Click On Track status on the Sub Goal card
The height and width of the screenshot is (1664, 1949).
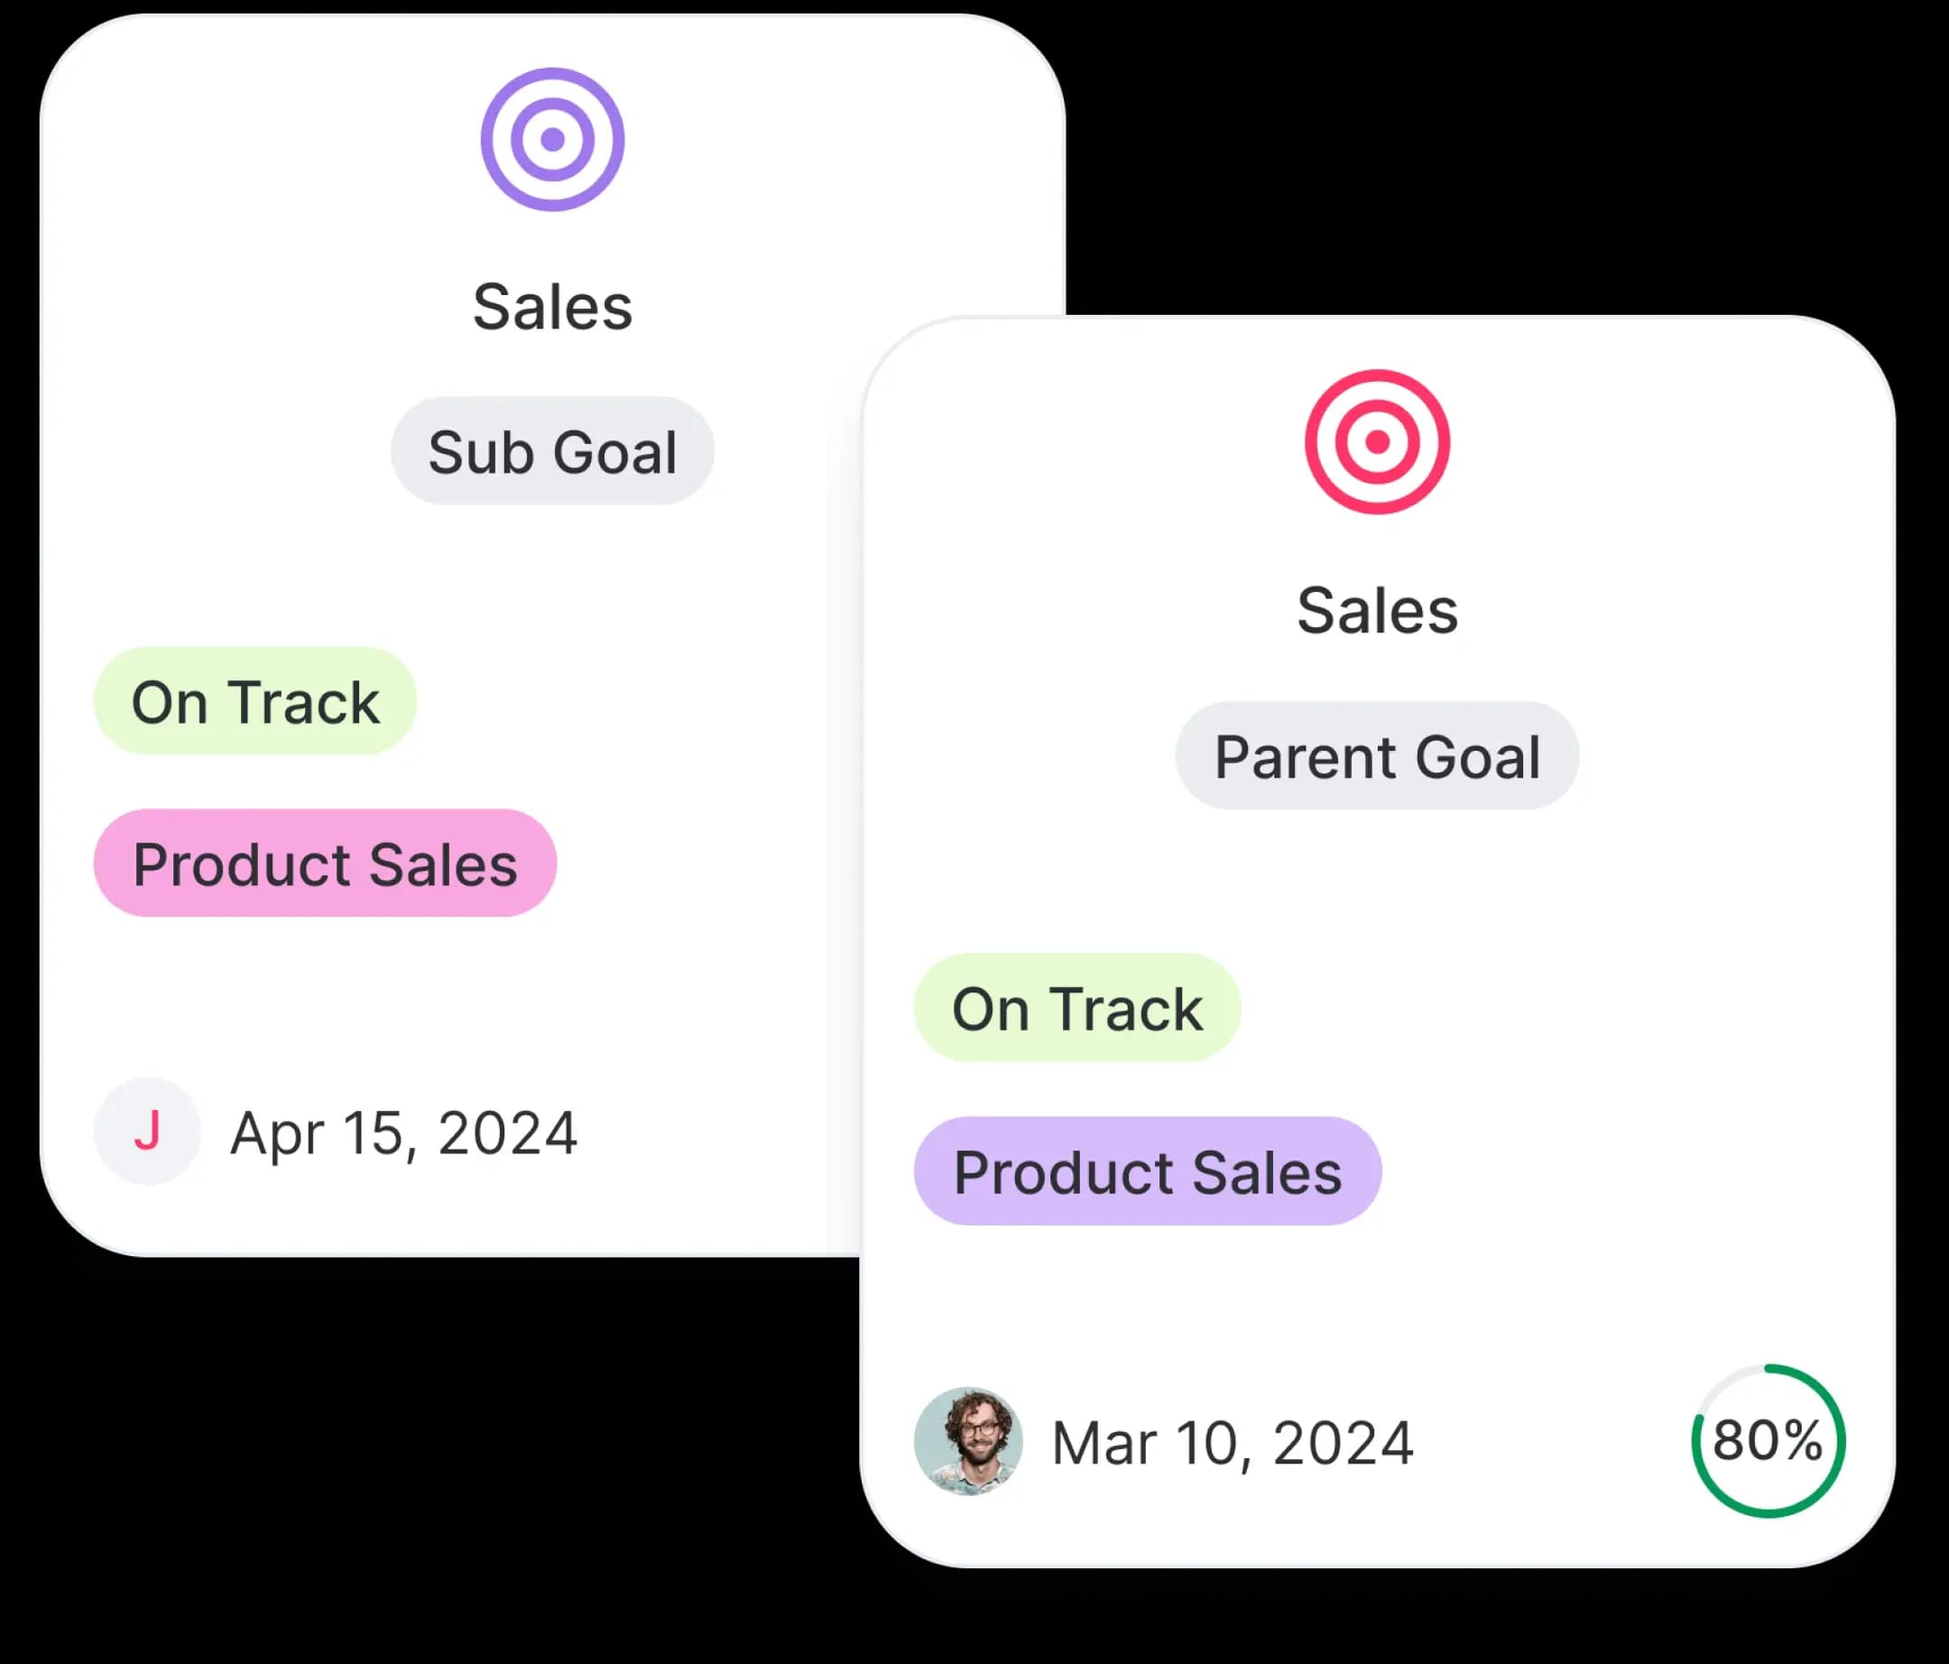pos(255,702)
